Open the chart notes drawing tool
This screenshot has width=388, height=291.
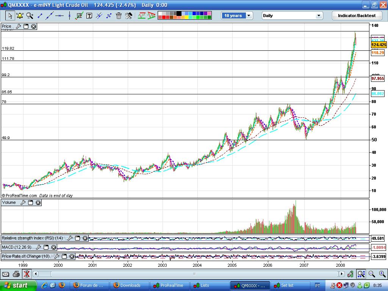point(79,16)
